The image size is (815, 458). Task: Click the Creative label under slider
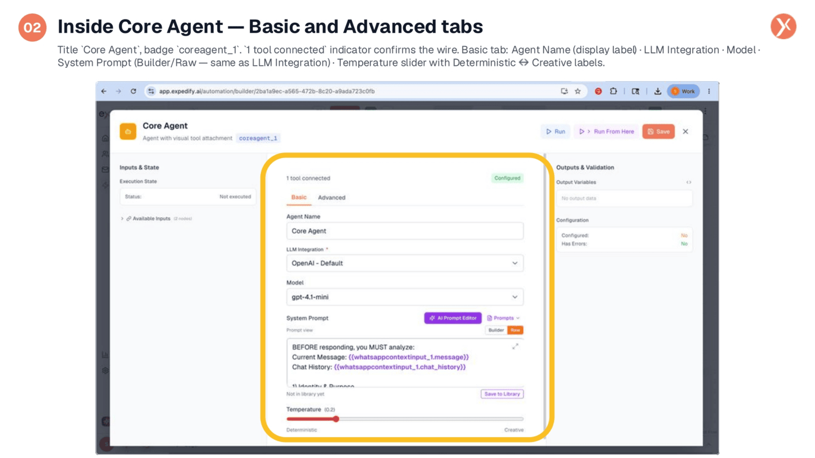[514, 430]
